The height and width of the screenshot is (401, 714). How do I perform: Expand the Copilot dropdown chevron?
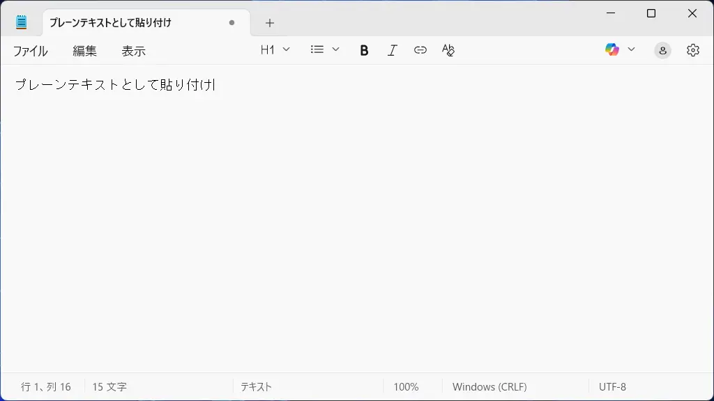(632, 50)
